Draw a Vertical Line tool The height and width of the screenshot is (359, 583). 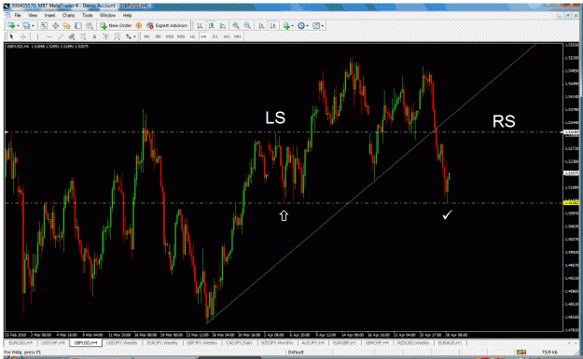38,36
